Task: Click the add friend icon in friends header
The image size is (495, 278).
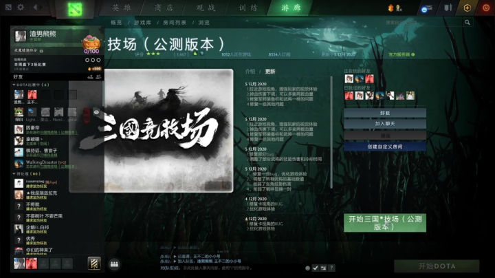Action: point(90,77)
